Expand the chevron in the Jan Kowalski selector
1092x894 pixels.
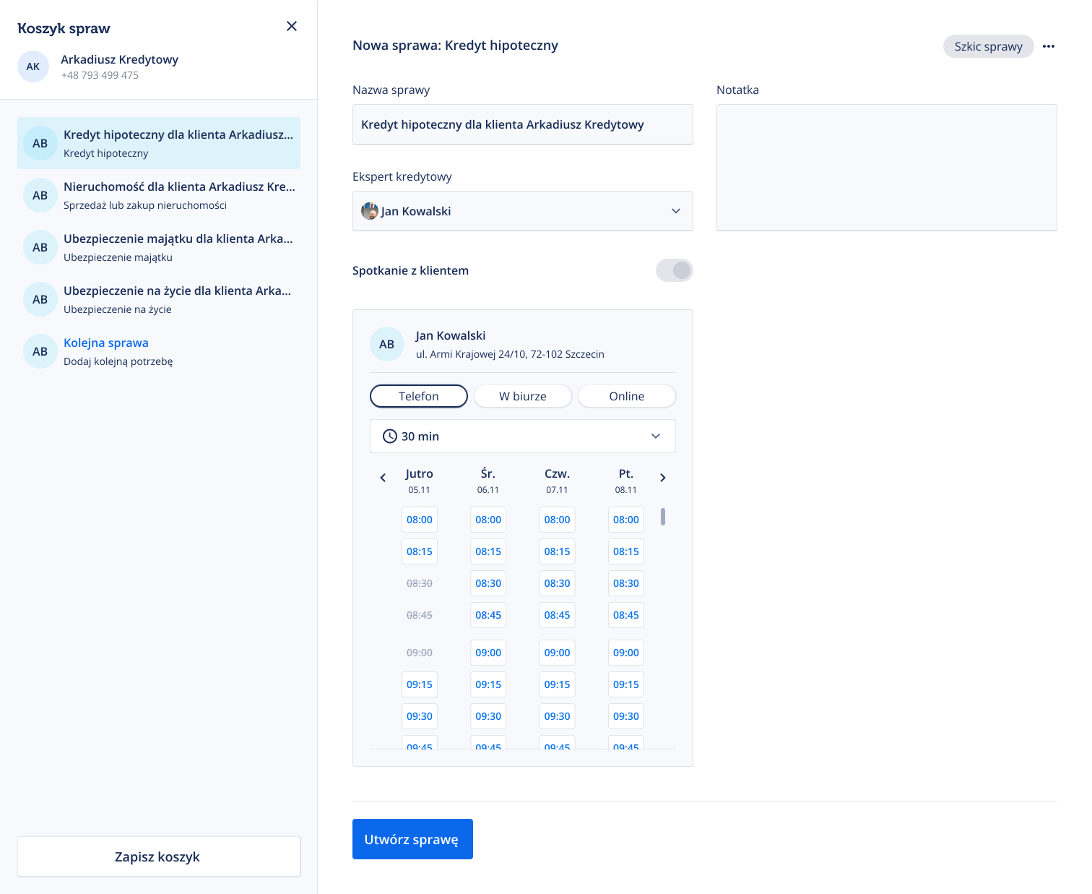click(x=676, y=211)
